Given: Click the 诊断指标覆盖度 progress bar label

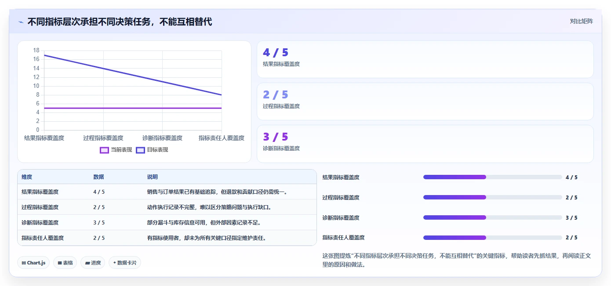Looking at the screenshot, I should pyautogui.click(x=341, y=218).
